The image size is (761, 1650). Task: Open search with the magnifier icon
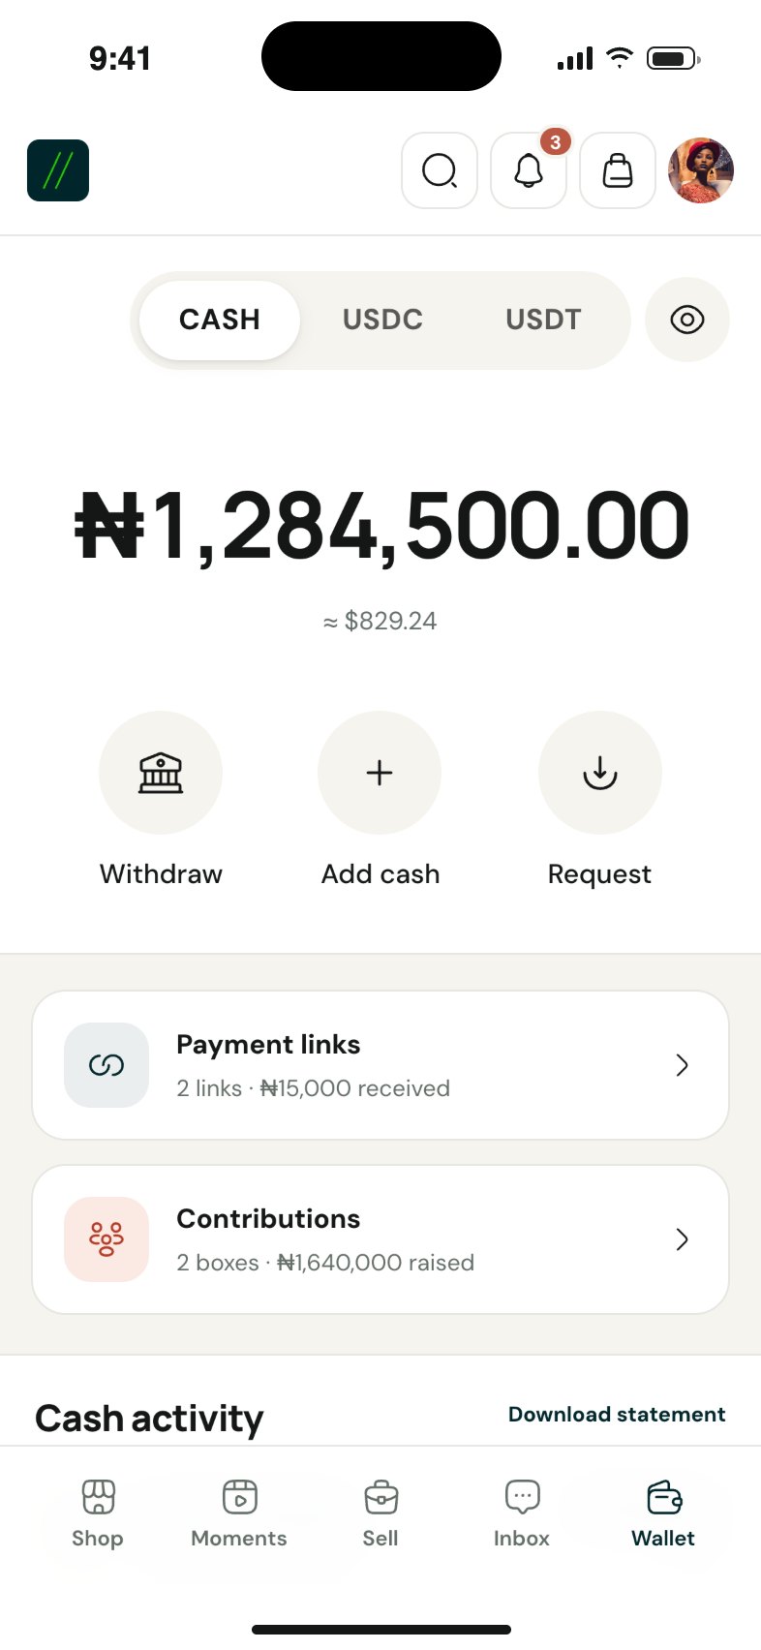coord(440,170)
